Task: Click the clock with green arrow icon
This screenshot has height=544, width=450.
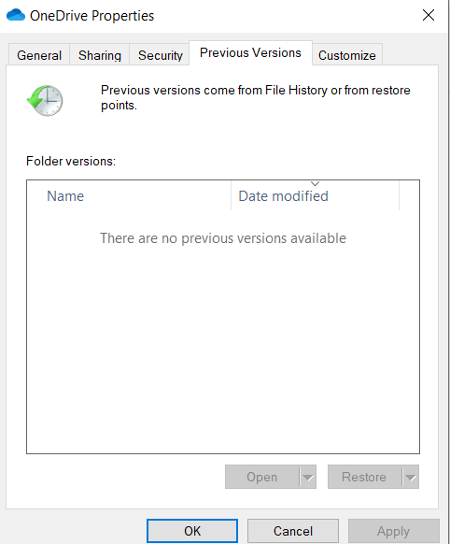Action: pos(45,101)
